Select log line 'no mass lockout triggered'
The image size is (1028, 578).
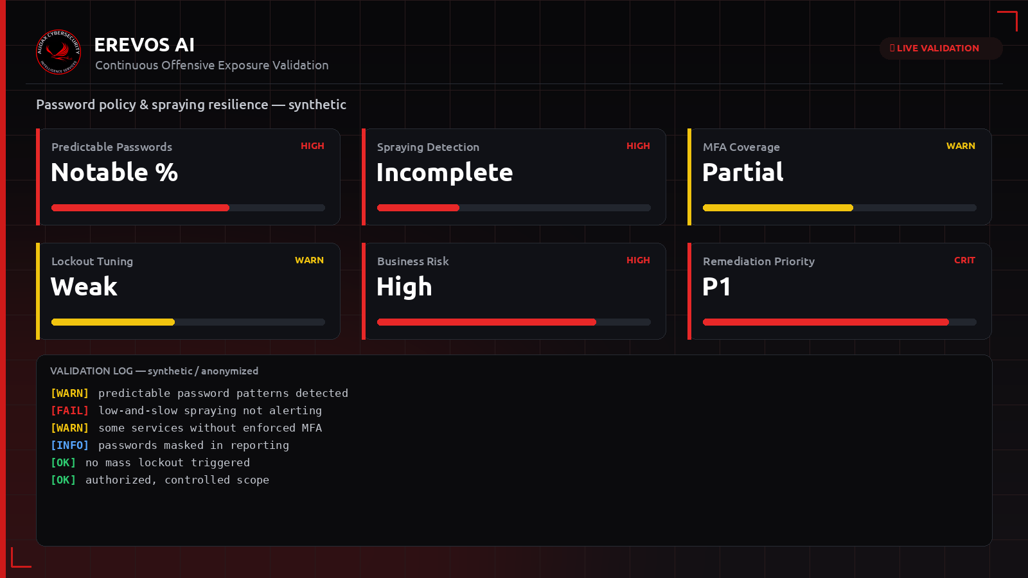click(x=168, y=462)
